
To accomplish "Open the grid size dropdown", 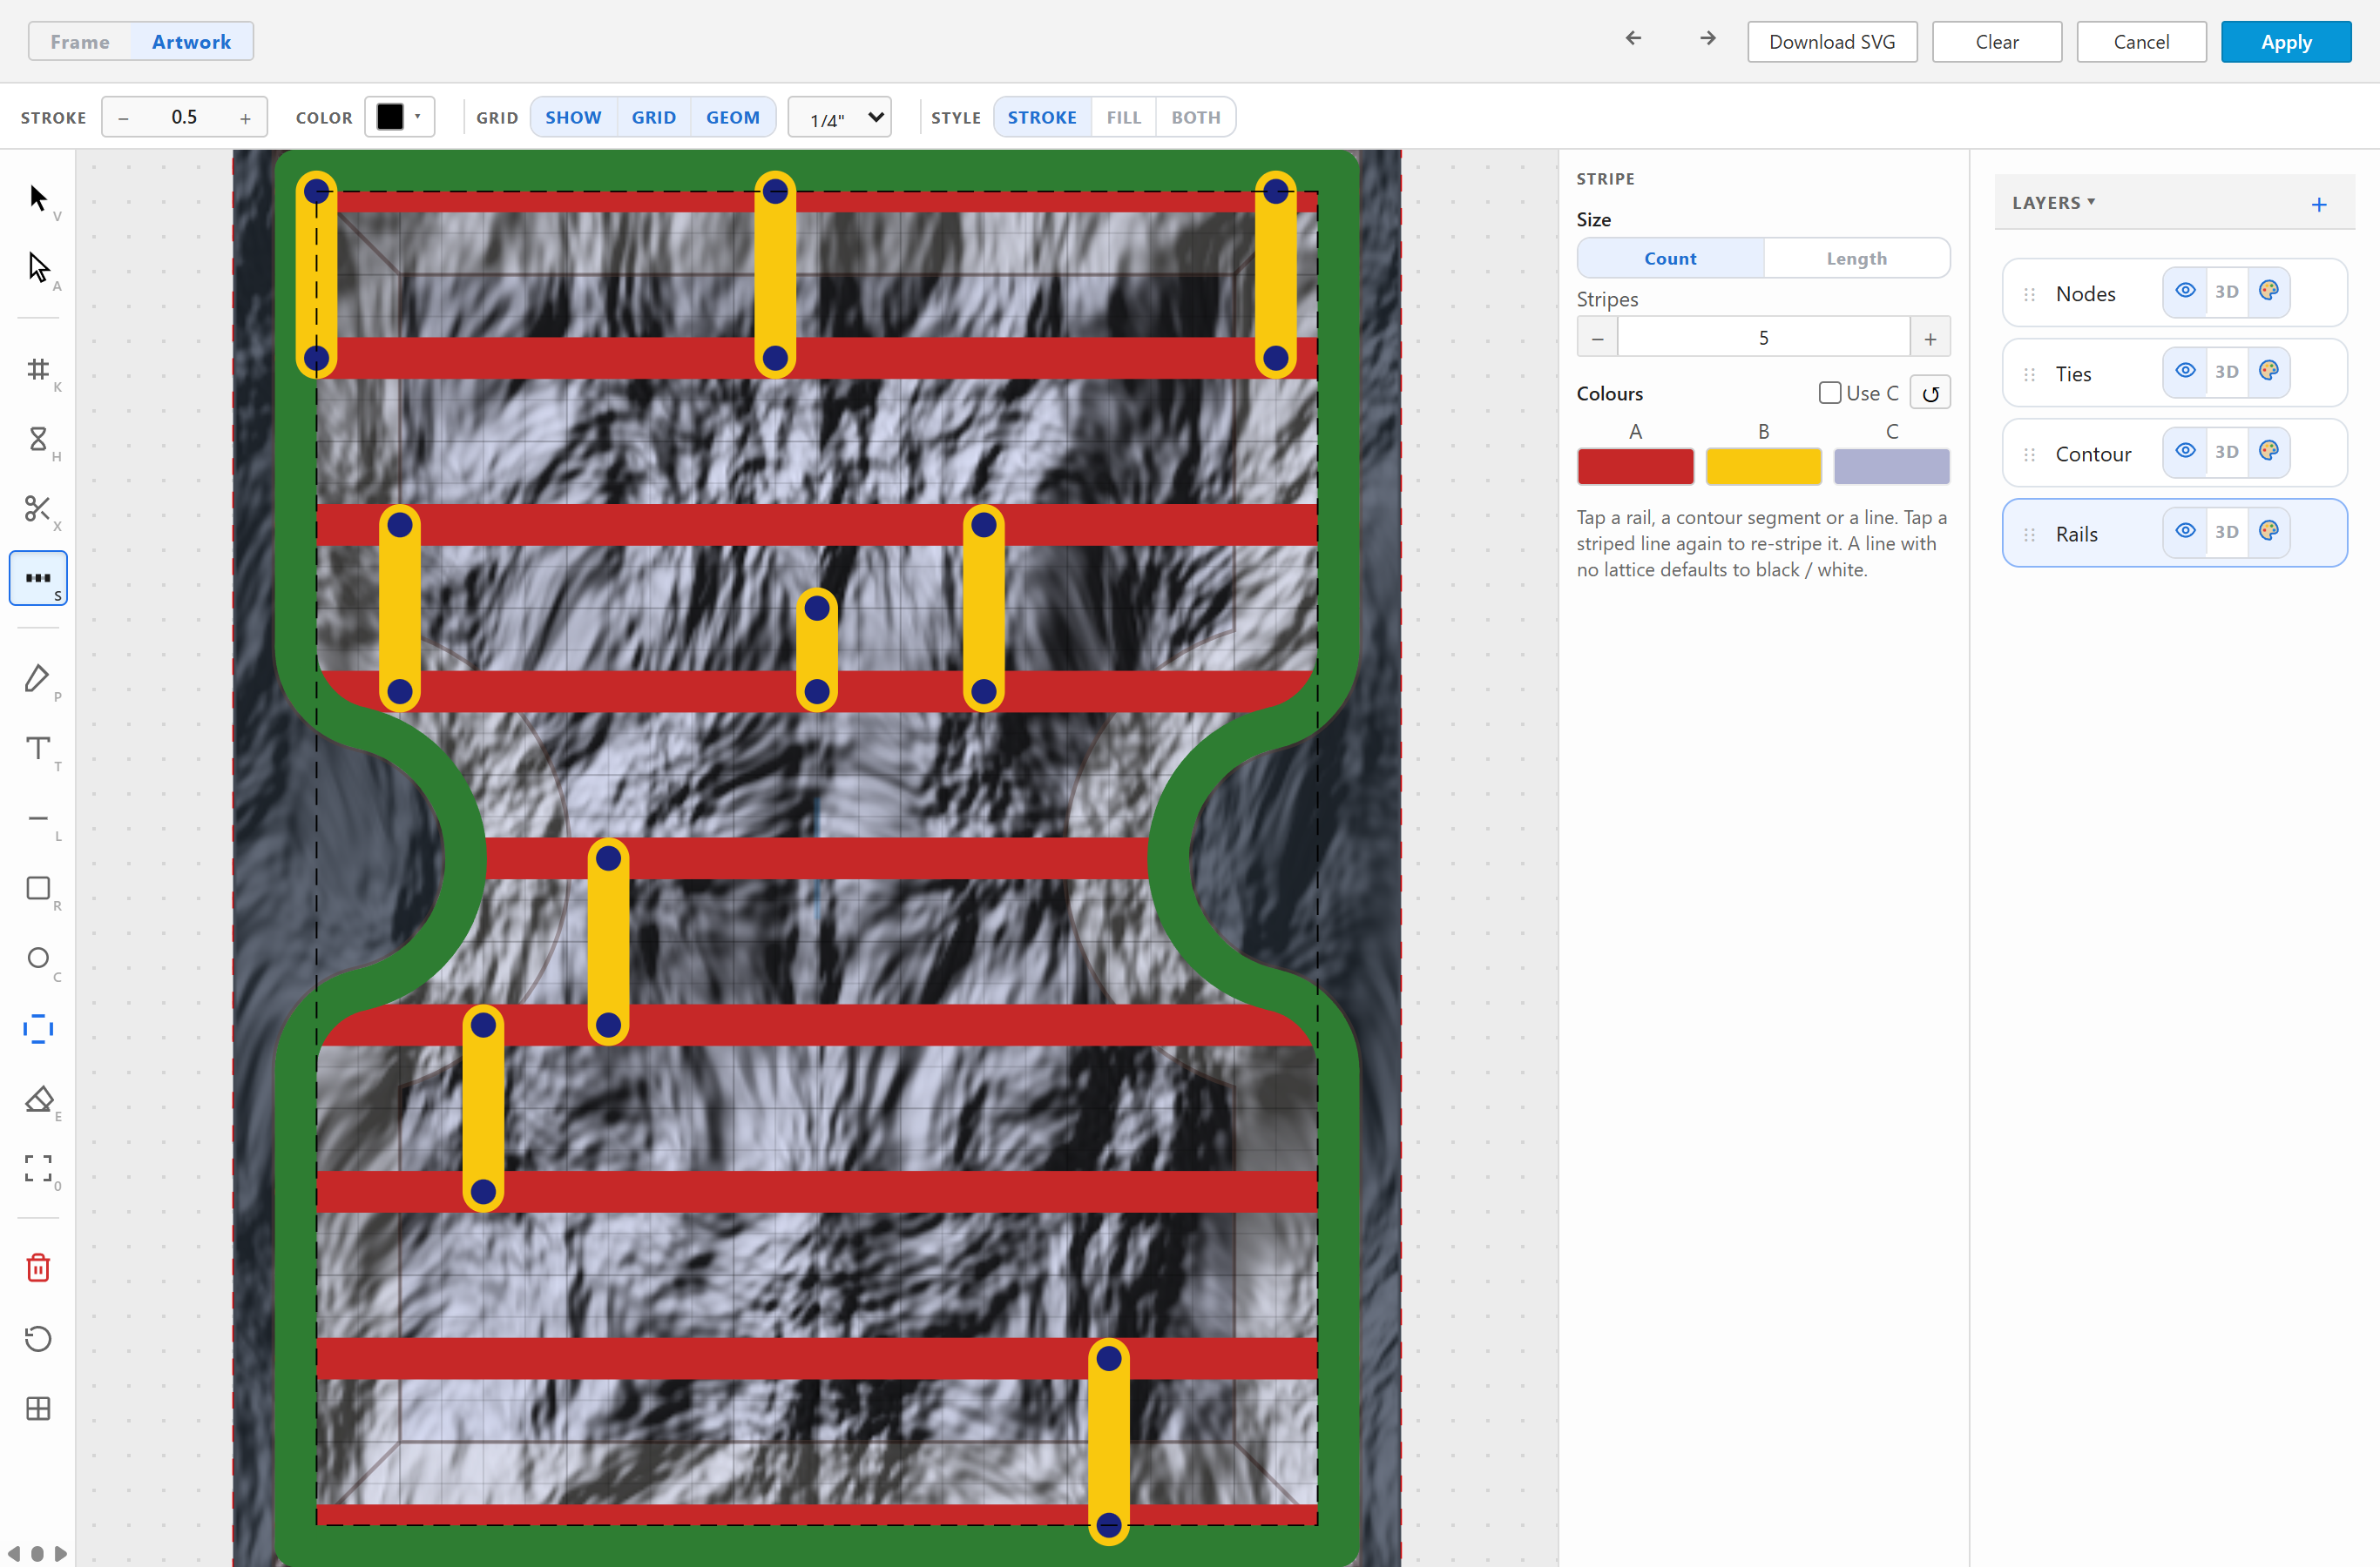I will pos(839,118).
